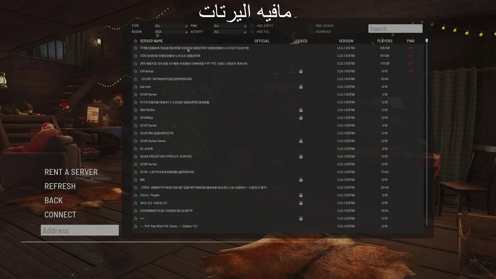Click the star next to the +++ server
496x279 pixels.
click(x=136, y=219)
